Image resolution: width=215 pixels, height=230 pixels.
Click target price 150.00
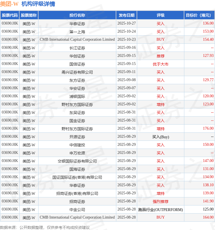pyautogui.click(x=208, y=144)
